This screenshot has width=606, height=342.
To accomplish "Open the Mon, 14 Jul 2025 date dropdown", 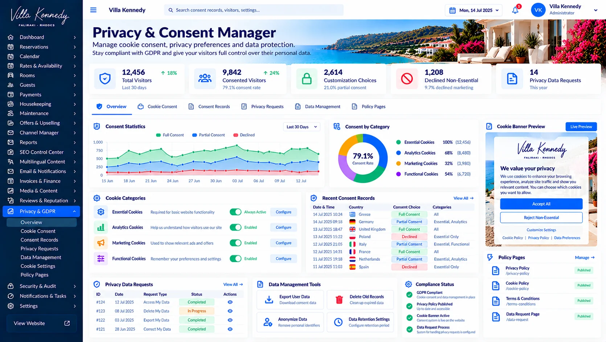I will click(474, 10).
